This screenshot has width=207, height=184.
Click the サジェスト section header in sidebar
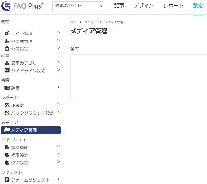12,172
